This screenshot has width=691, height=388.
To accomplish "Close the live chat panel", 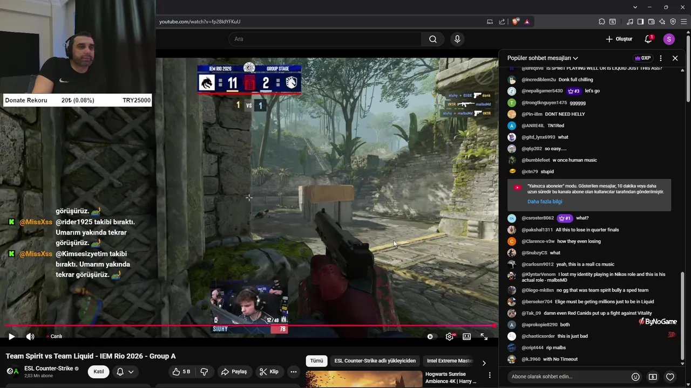I will 675,58.
